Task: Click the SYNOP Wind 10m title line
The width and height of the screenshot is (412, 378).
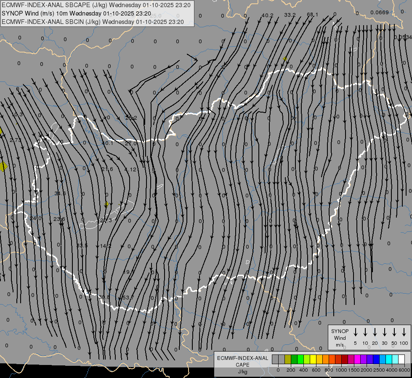Action: pyautogui.click(x=76, y=13)
